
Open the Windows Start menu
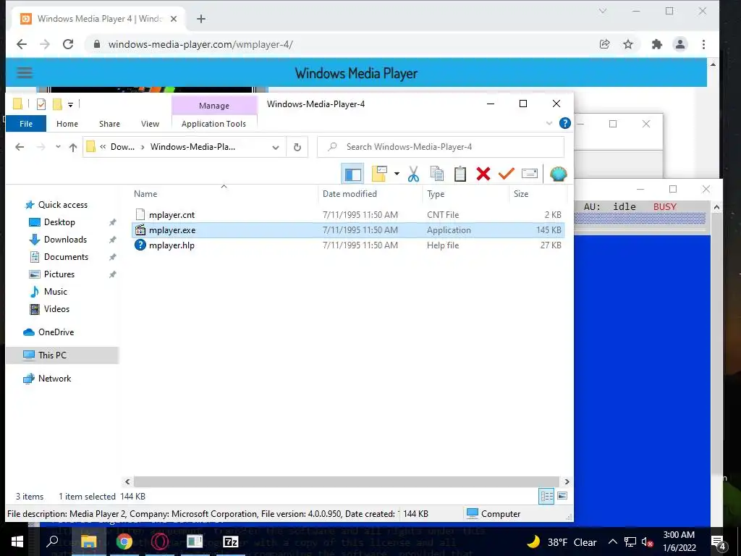(x=17, y=542)
